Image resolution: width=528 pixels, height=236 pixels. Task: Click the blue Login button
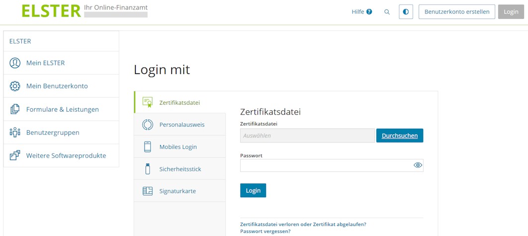pos(253,190)
